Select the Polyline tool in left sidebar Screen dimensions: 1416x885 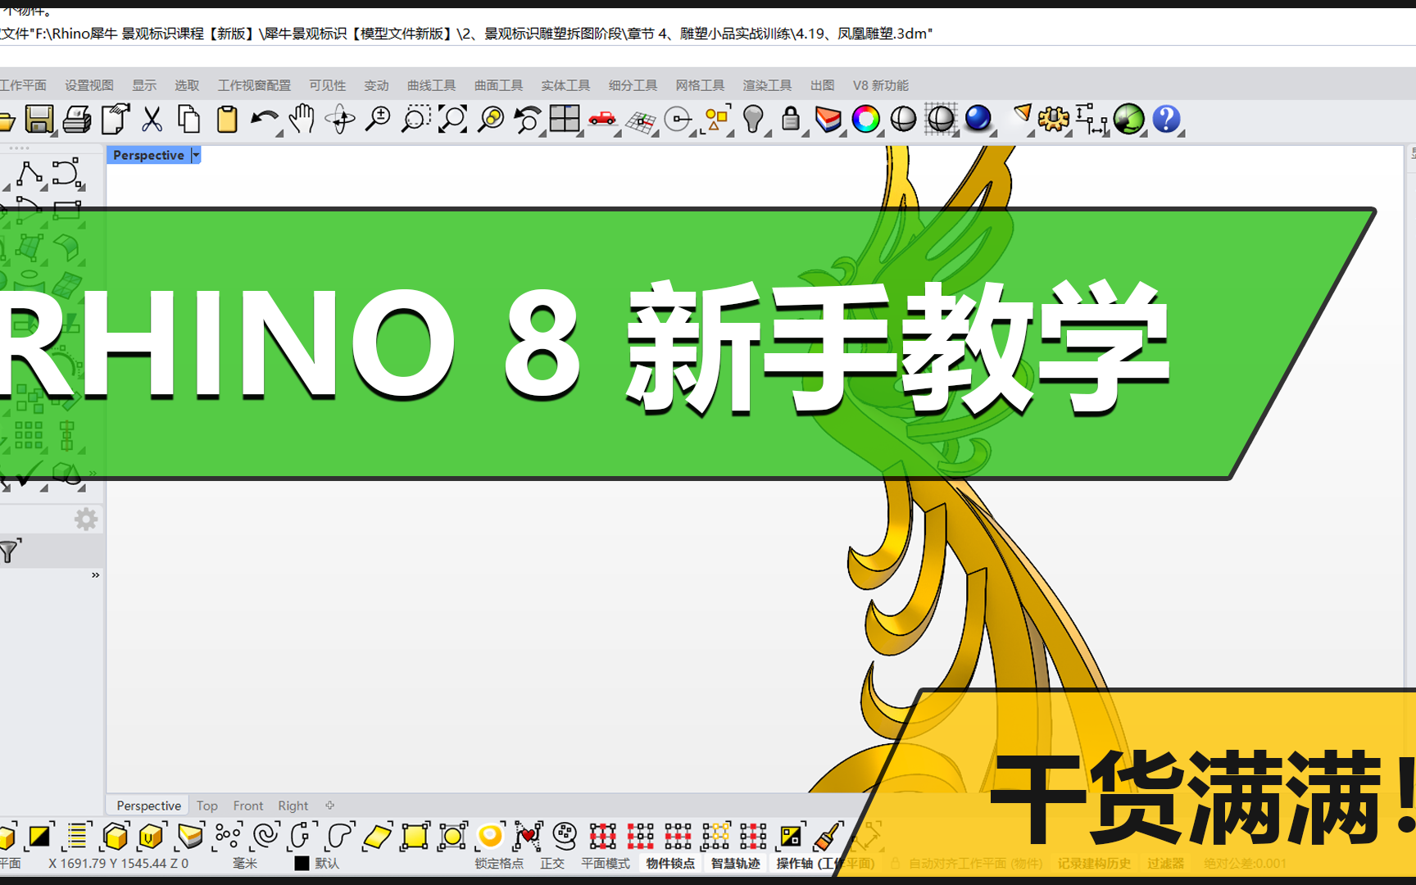tap(29, 174)
